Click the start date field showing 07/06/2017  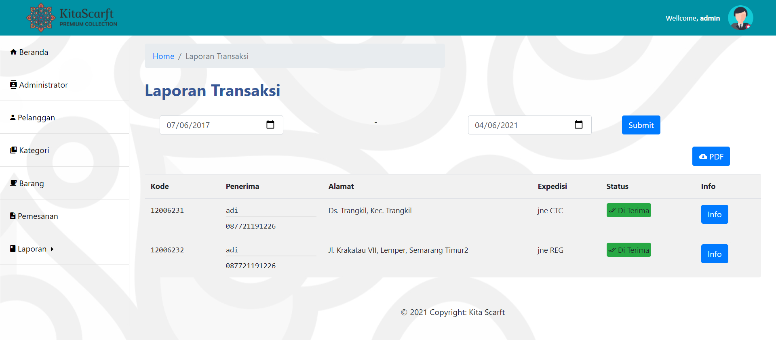point(210,125)
